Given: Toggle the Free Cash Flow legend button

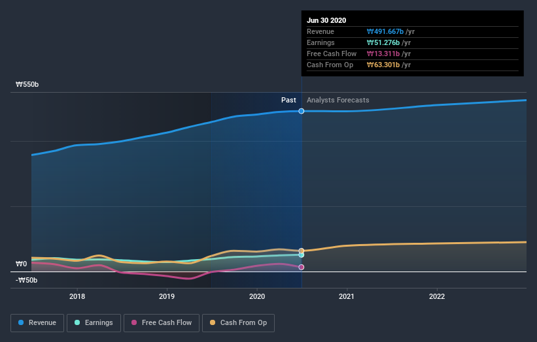Looking at the screenshot, I should tap(162, 323).
